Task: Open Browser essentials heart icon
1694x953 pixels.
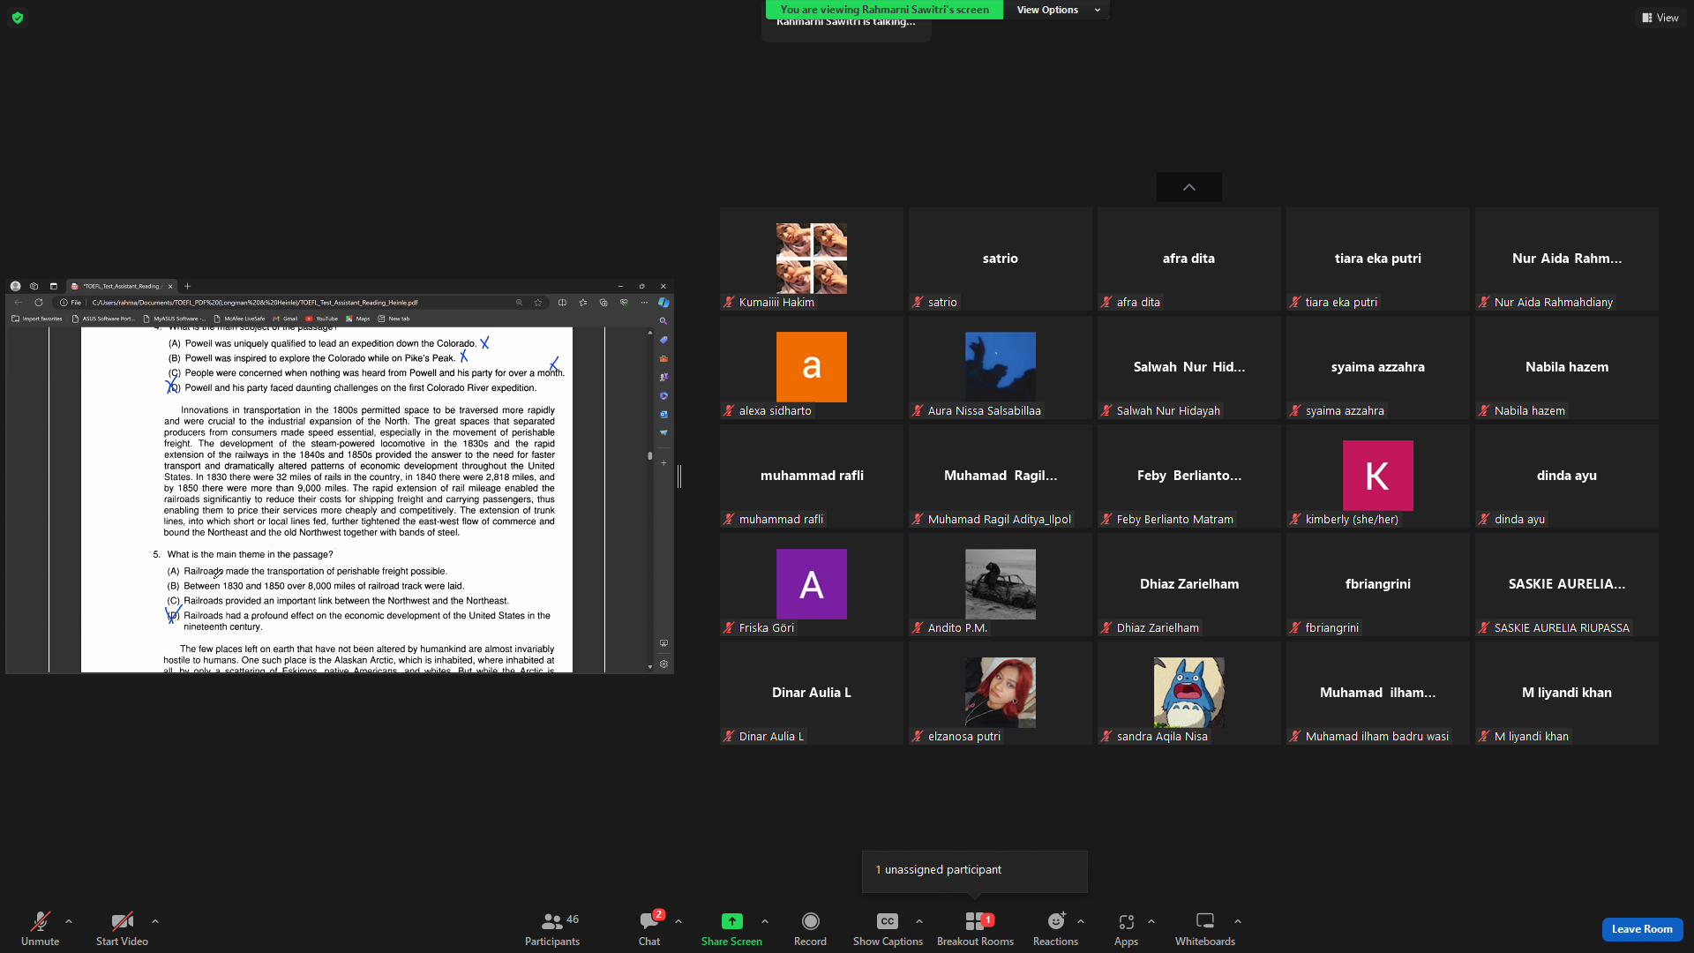Action: (x=624, y=303)
